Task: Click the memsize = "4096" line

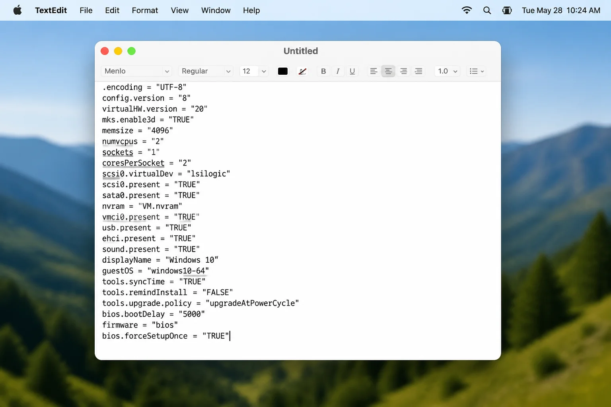Action: 138,130
